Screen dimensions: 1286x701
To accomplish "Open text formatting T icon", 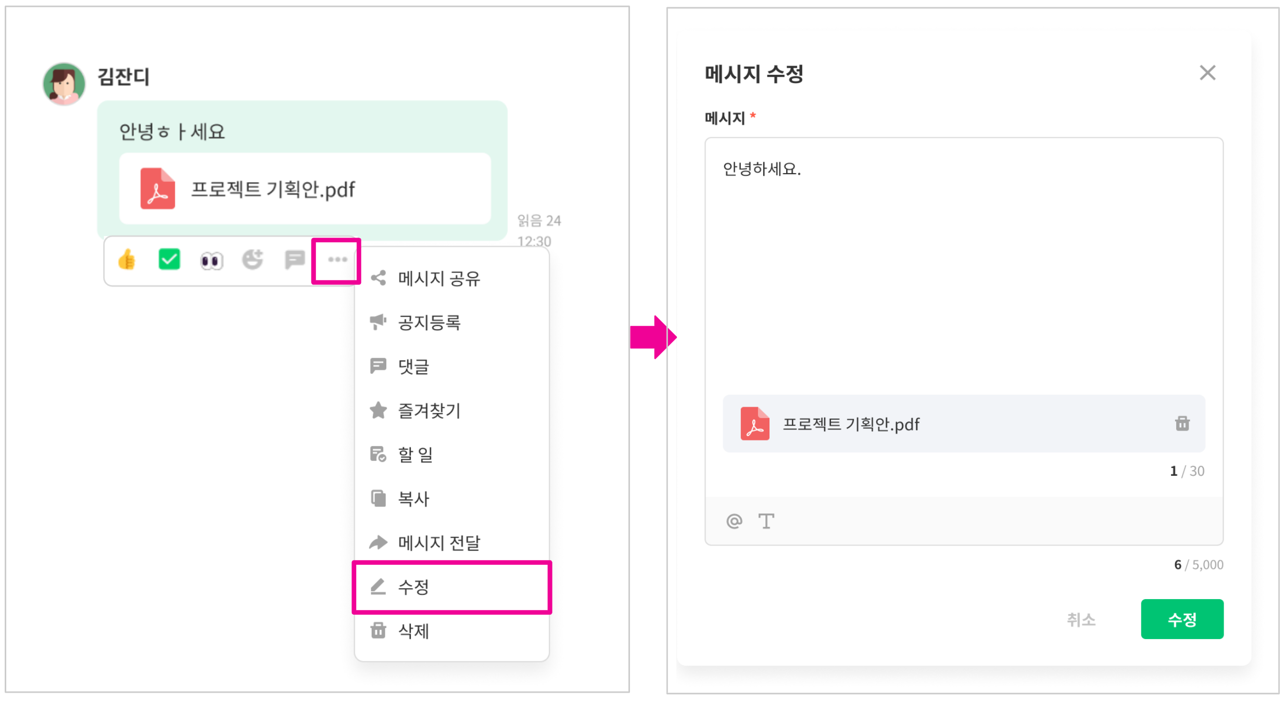I will 766,521.
